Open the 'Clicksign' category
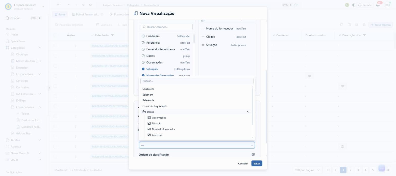This screenshot has width=396, height=176. click(x=22, y=54)
